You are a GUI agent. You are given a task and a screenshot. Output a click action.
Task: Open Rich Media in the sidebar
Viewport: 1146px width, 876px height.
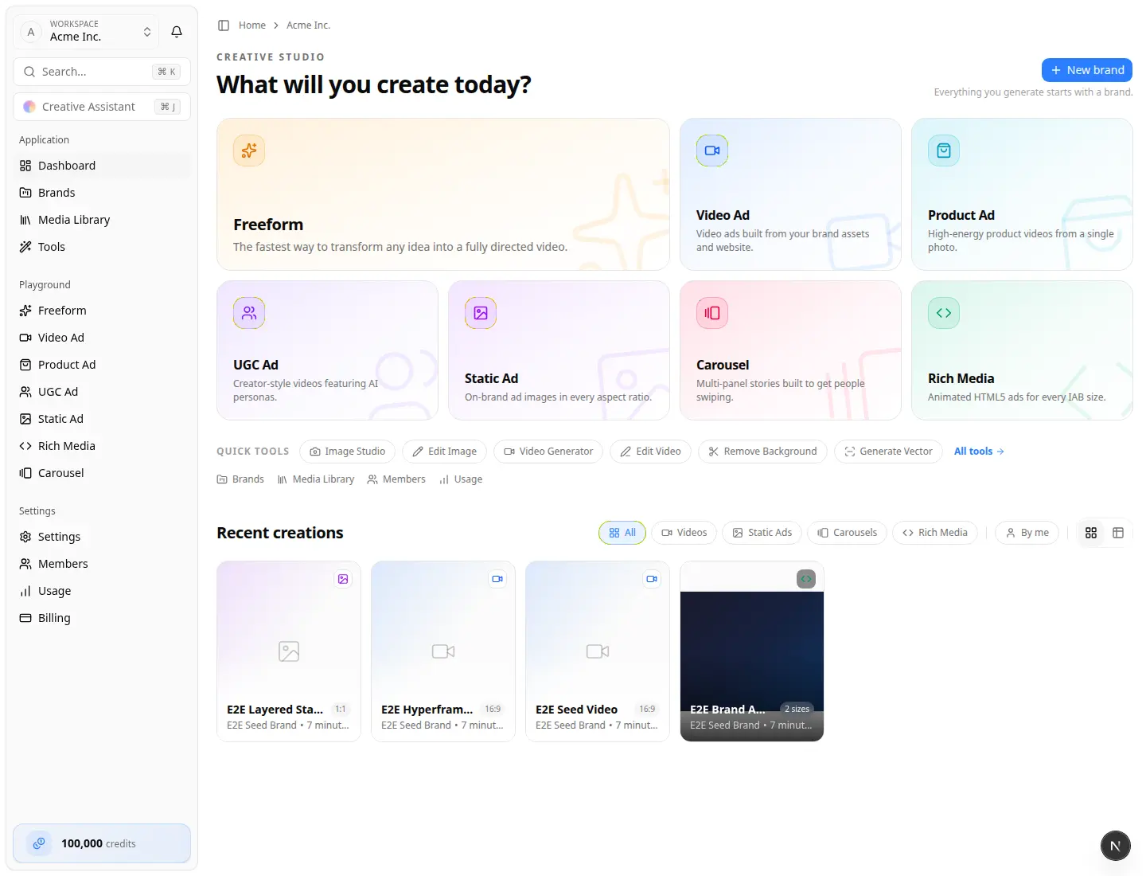point(102,446)
